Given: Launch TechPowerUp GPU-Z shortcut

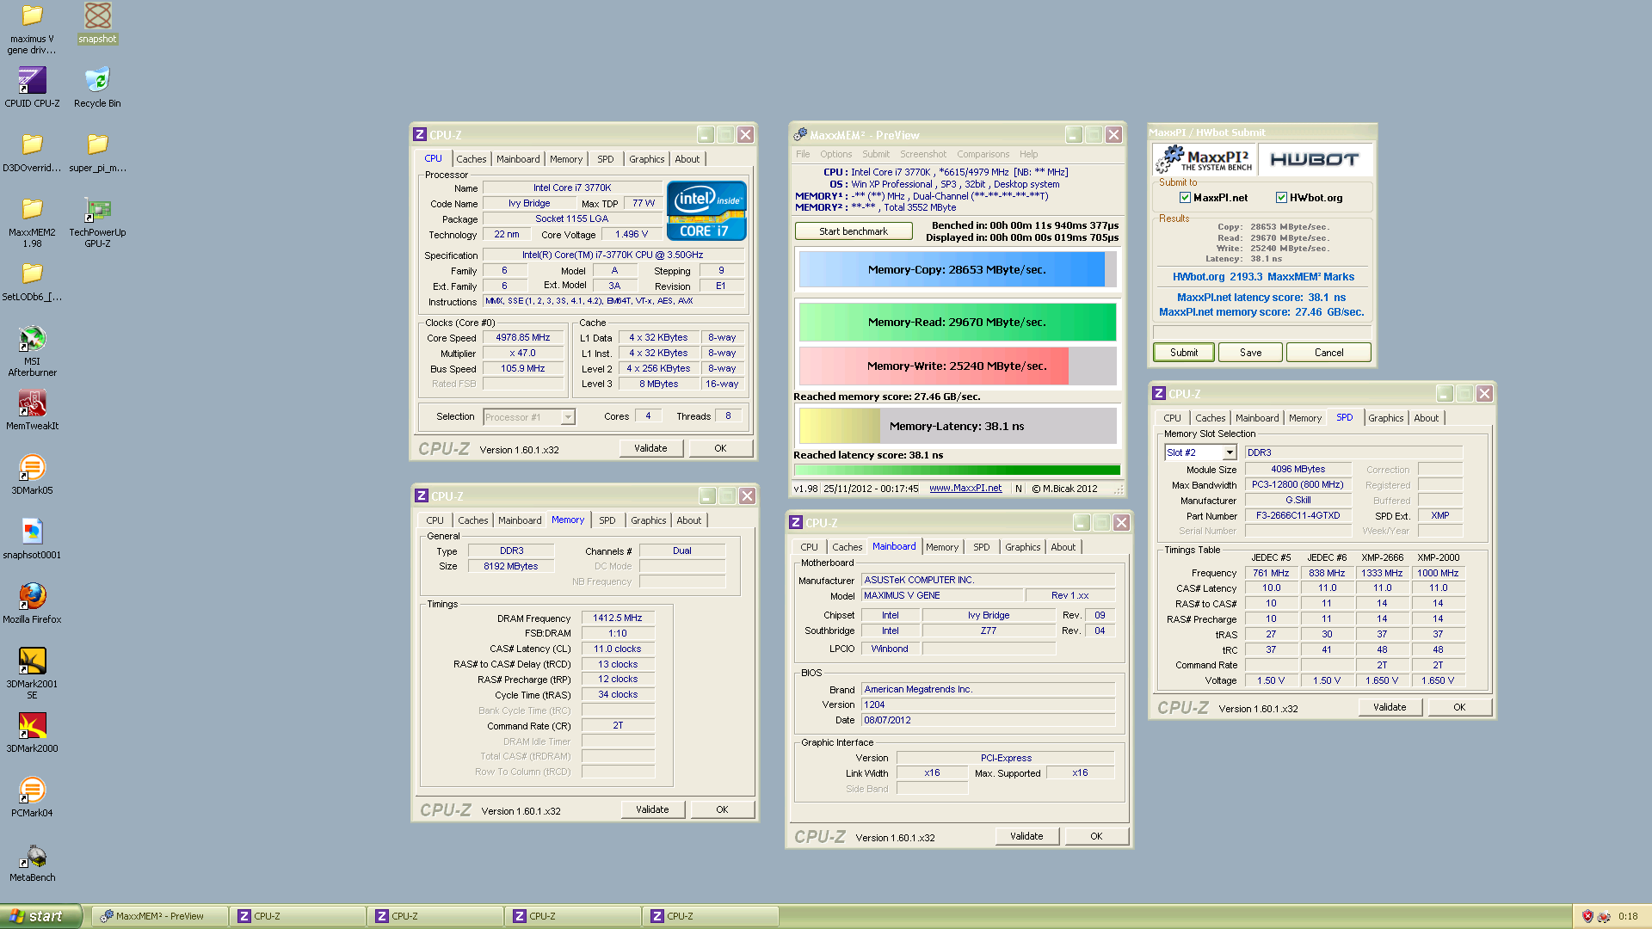Looking at the screenshot, I should 97,222.
